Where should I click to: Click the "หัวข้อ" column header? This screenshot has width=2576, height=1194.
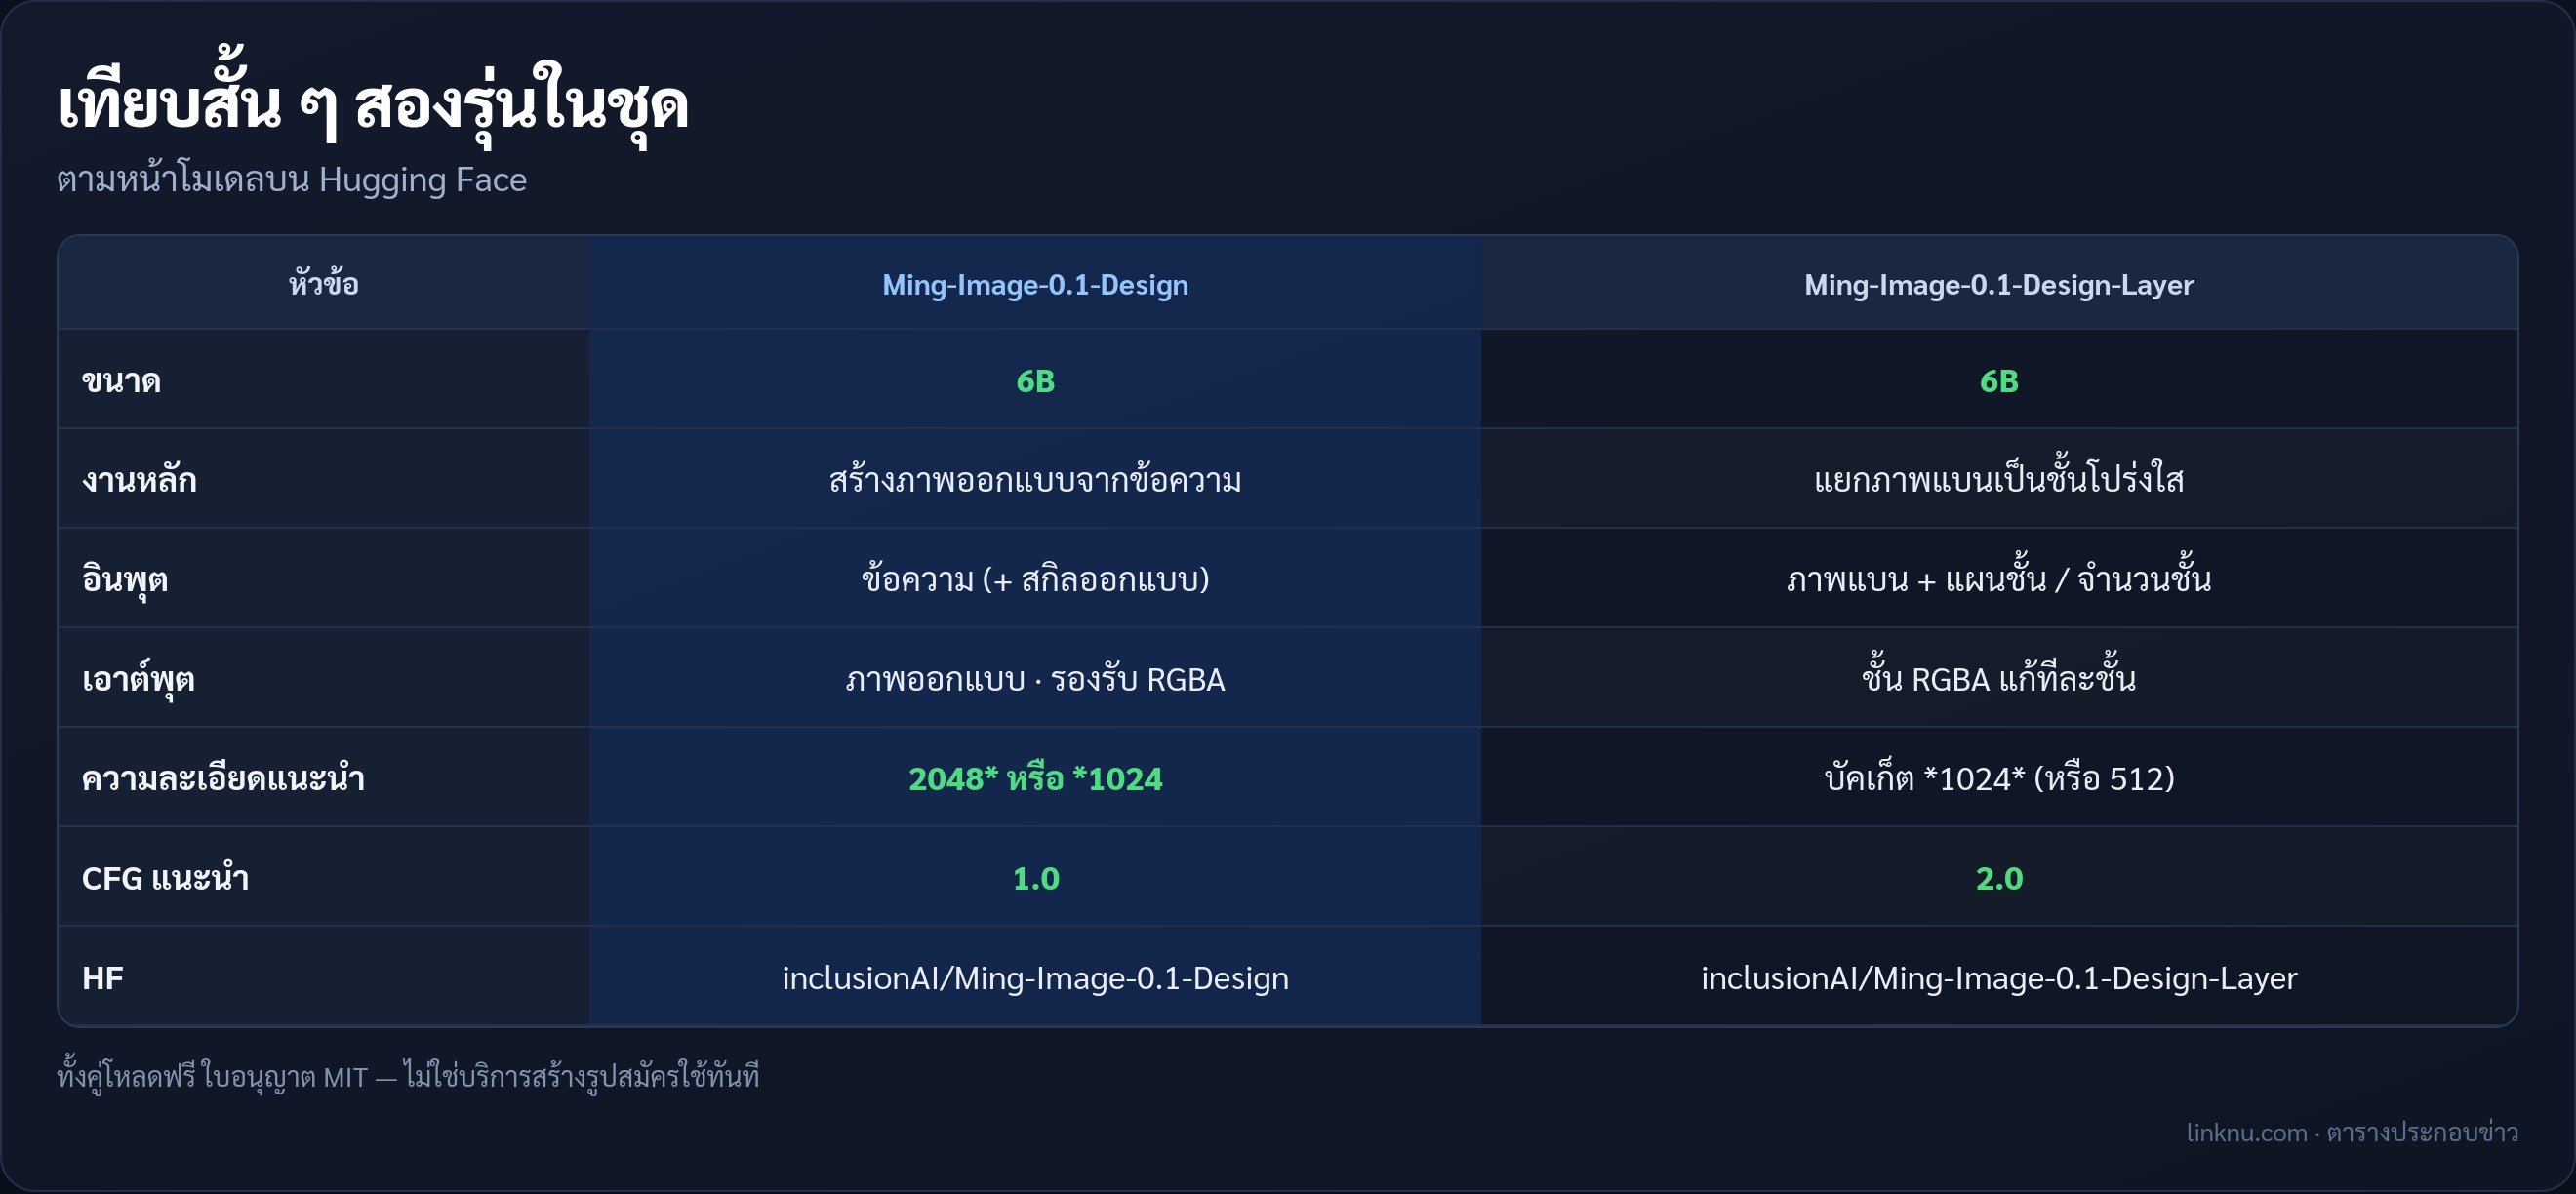click(323, 284)
